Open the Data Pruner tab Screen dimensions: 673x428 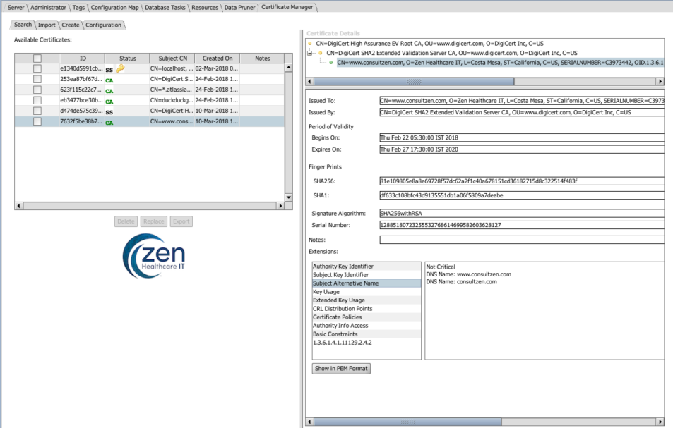tap(239, 8)
